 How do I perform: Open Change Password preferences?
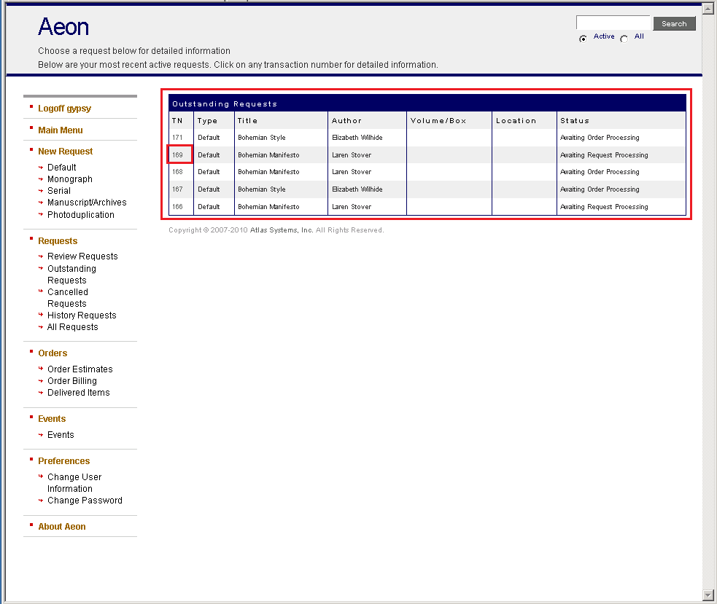pos(85,501)
